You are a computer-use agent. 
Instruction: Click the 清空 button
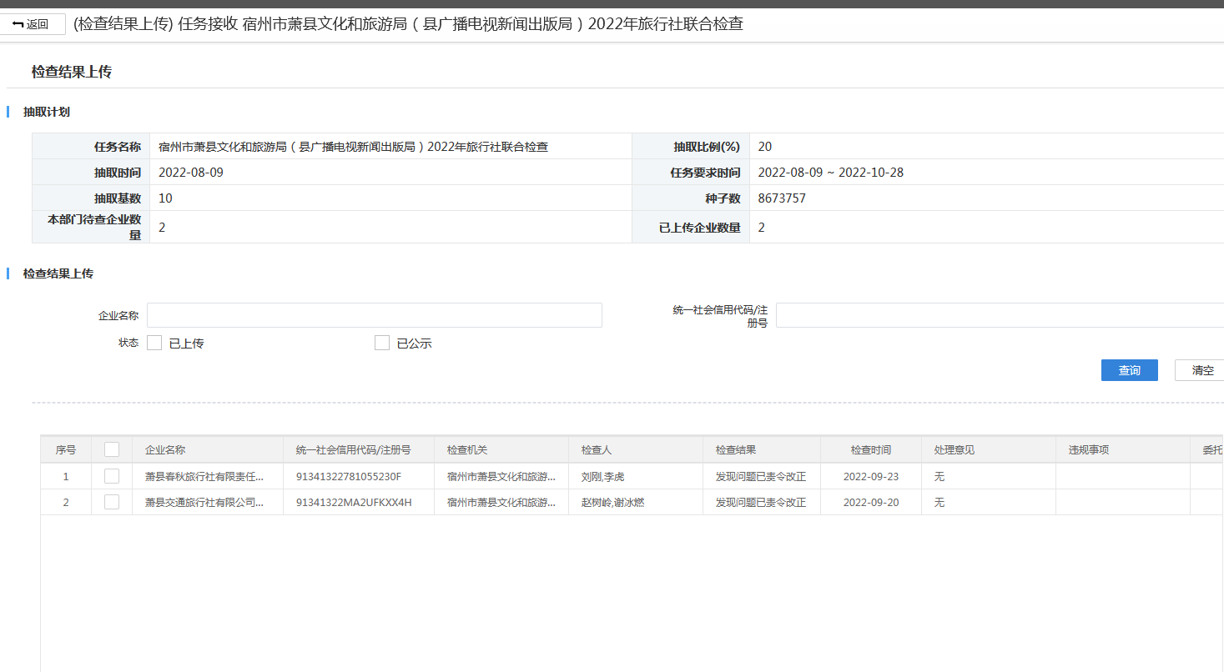tap(1201, 370)
